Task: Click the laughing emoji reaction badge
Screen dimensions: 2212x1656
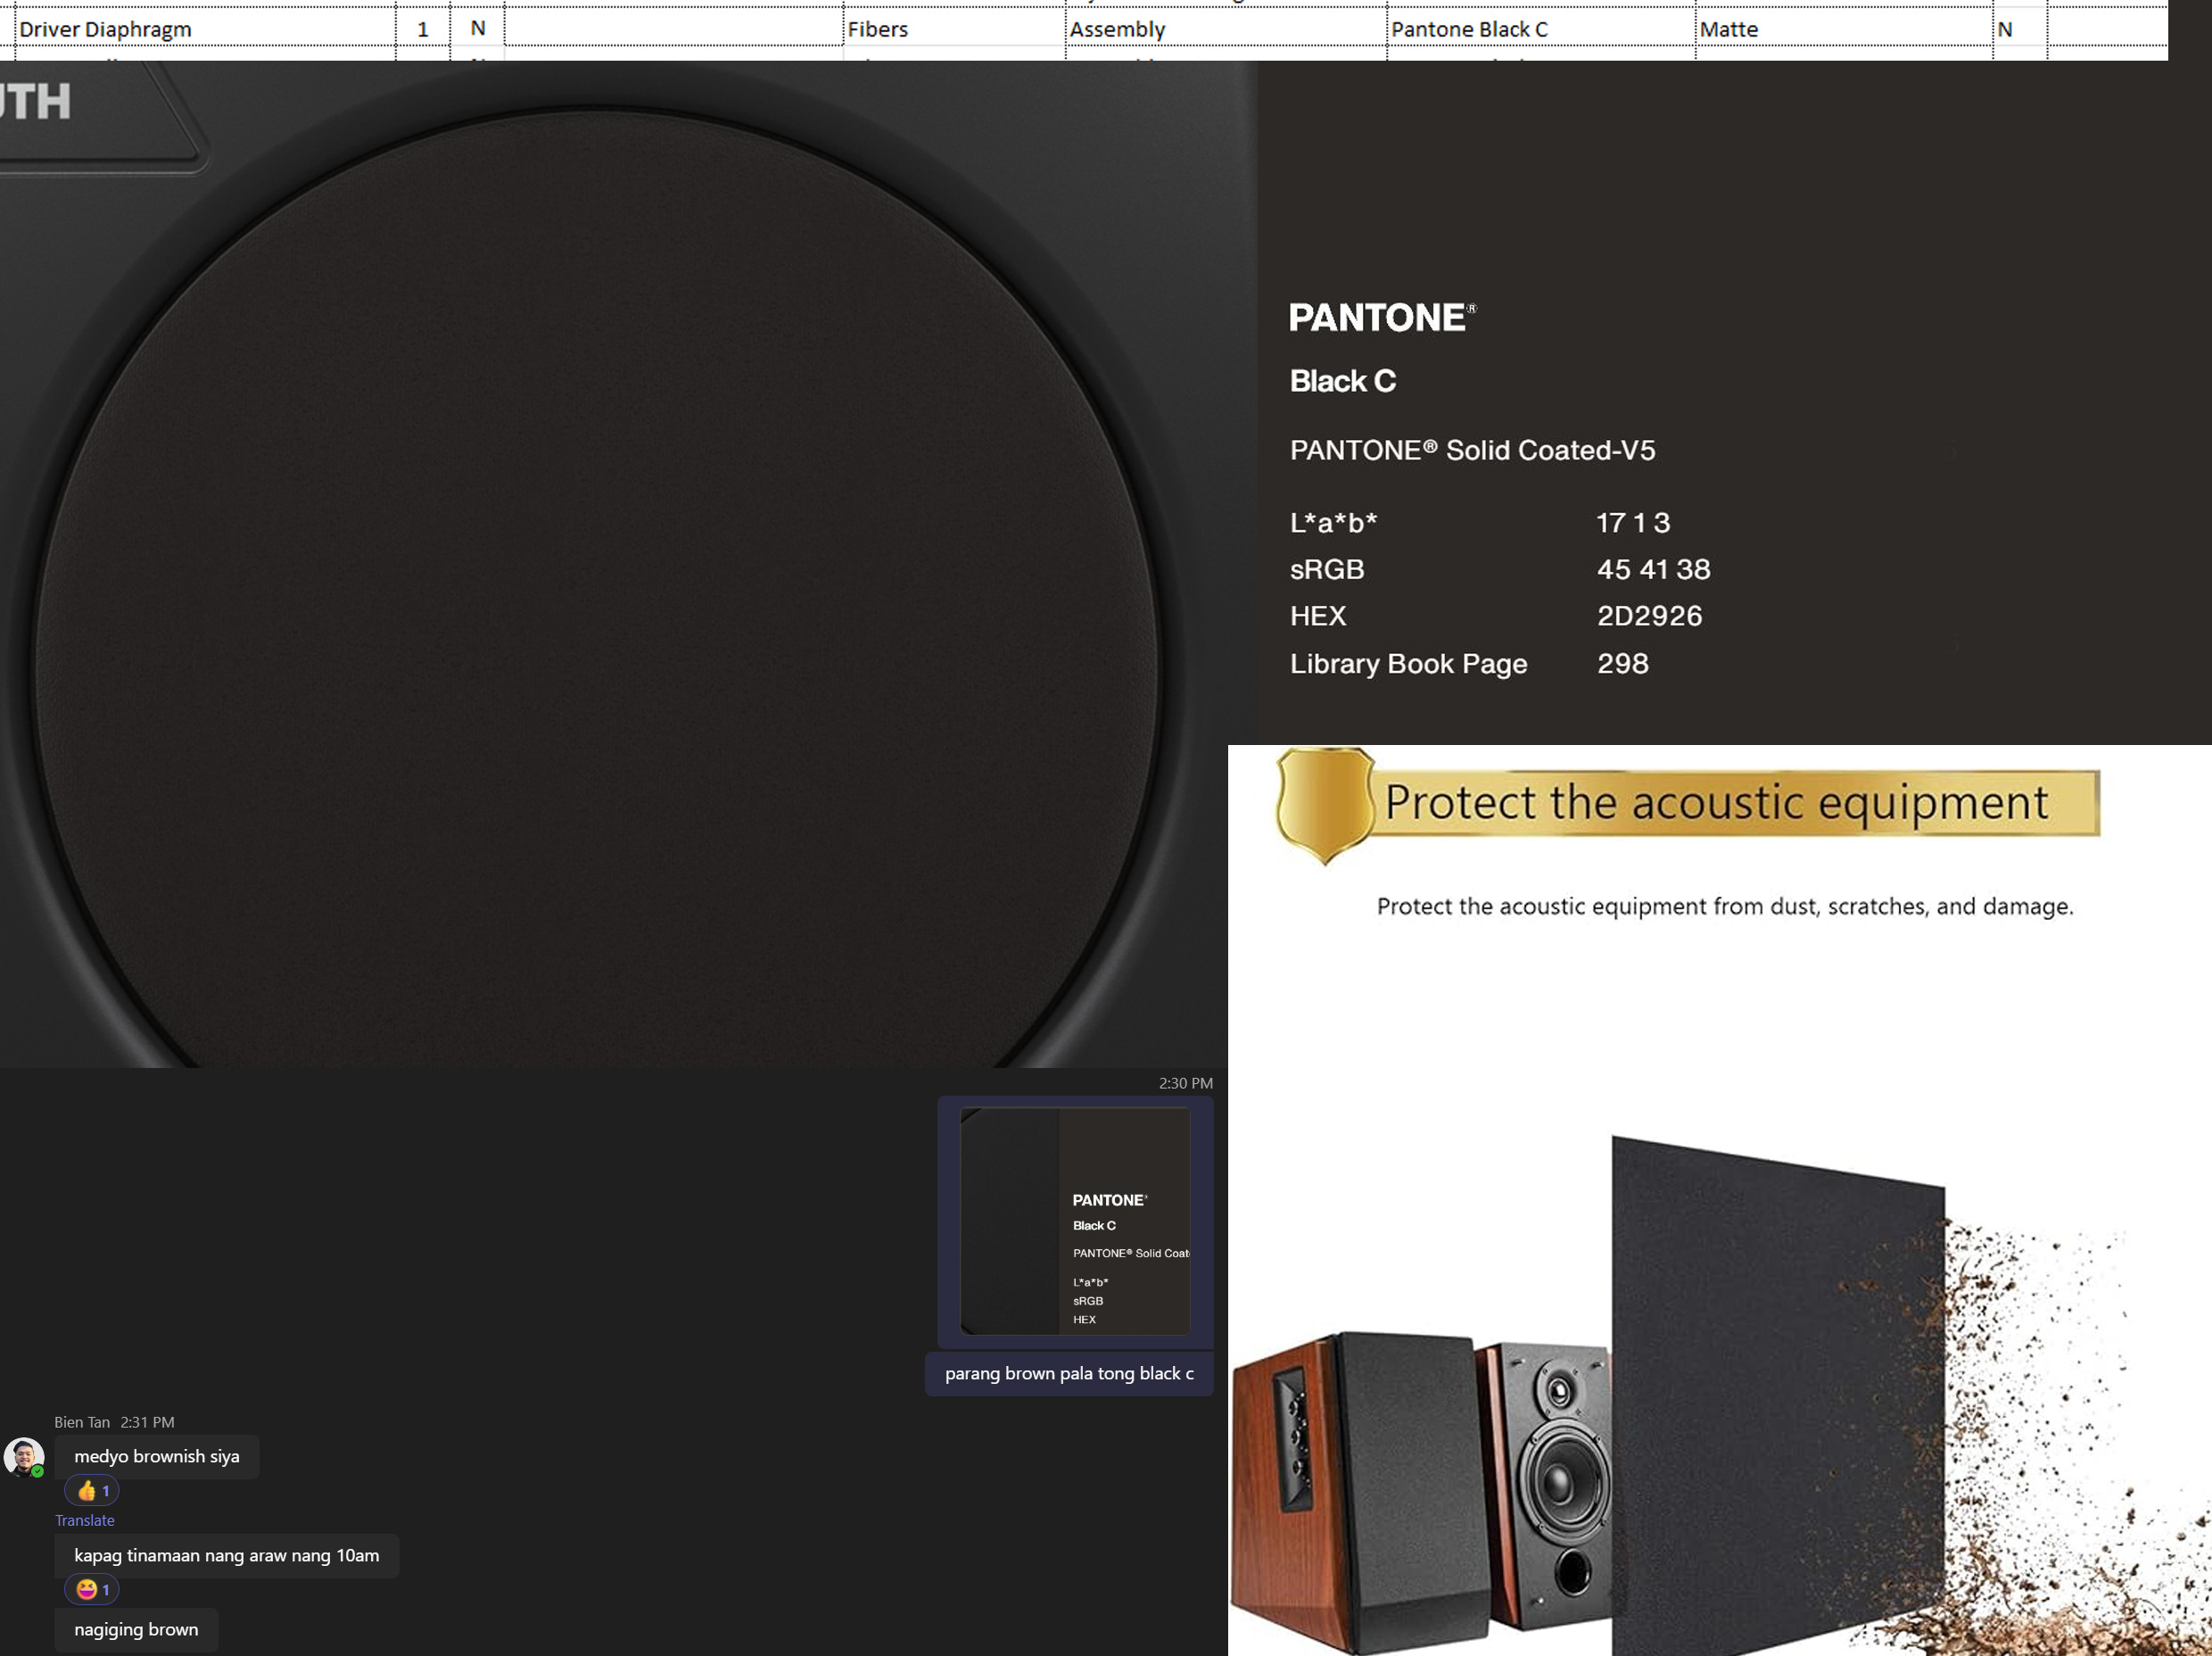Action: [92, 1589]
